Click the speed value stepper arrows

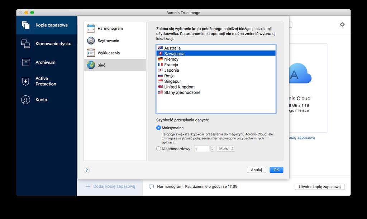212,149
